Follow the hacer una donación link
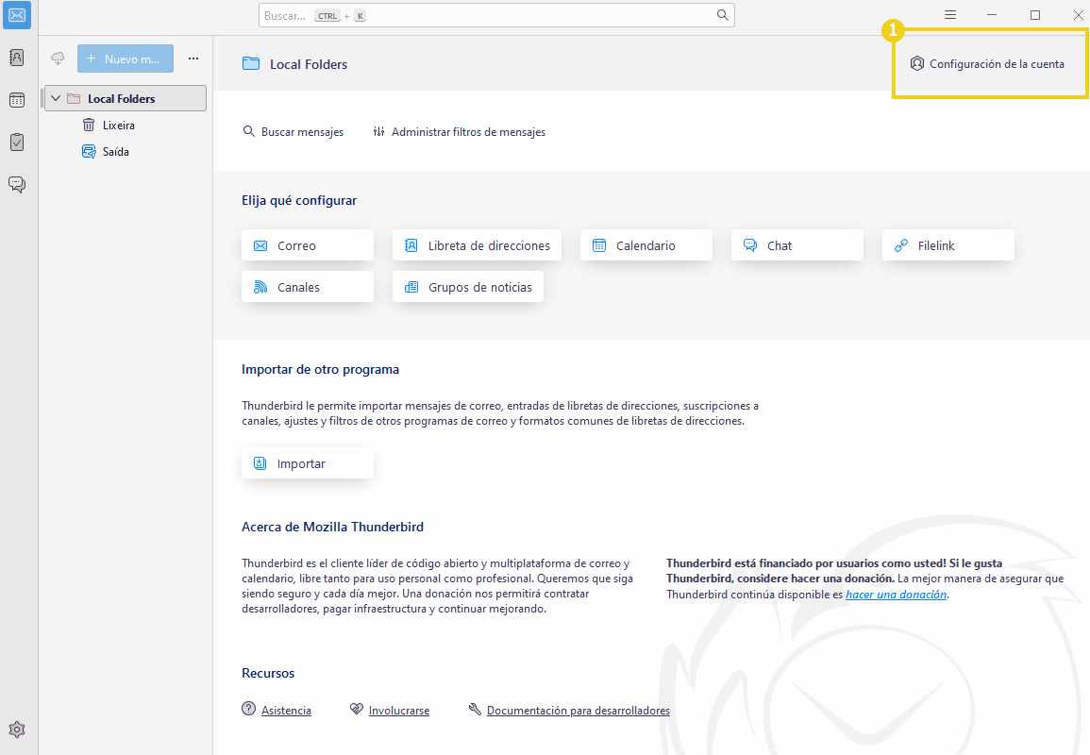The image size is (1090, 755). point(896,595)
